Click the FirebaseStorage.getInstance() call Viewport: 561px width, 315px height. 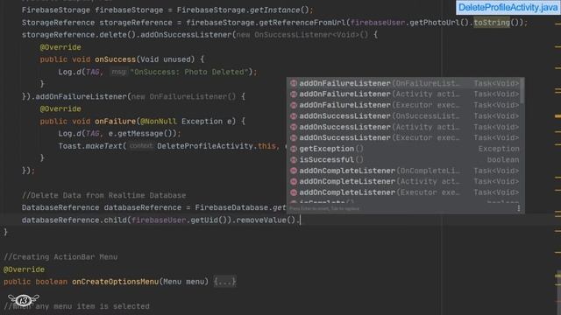coord(245,10)
